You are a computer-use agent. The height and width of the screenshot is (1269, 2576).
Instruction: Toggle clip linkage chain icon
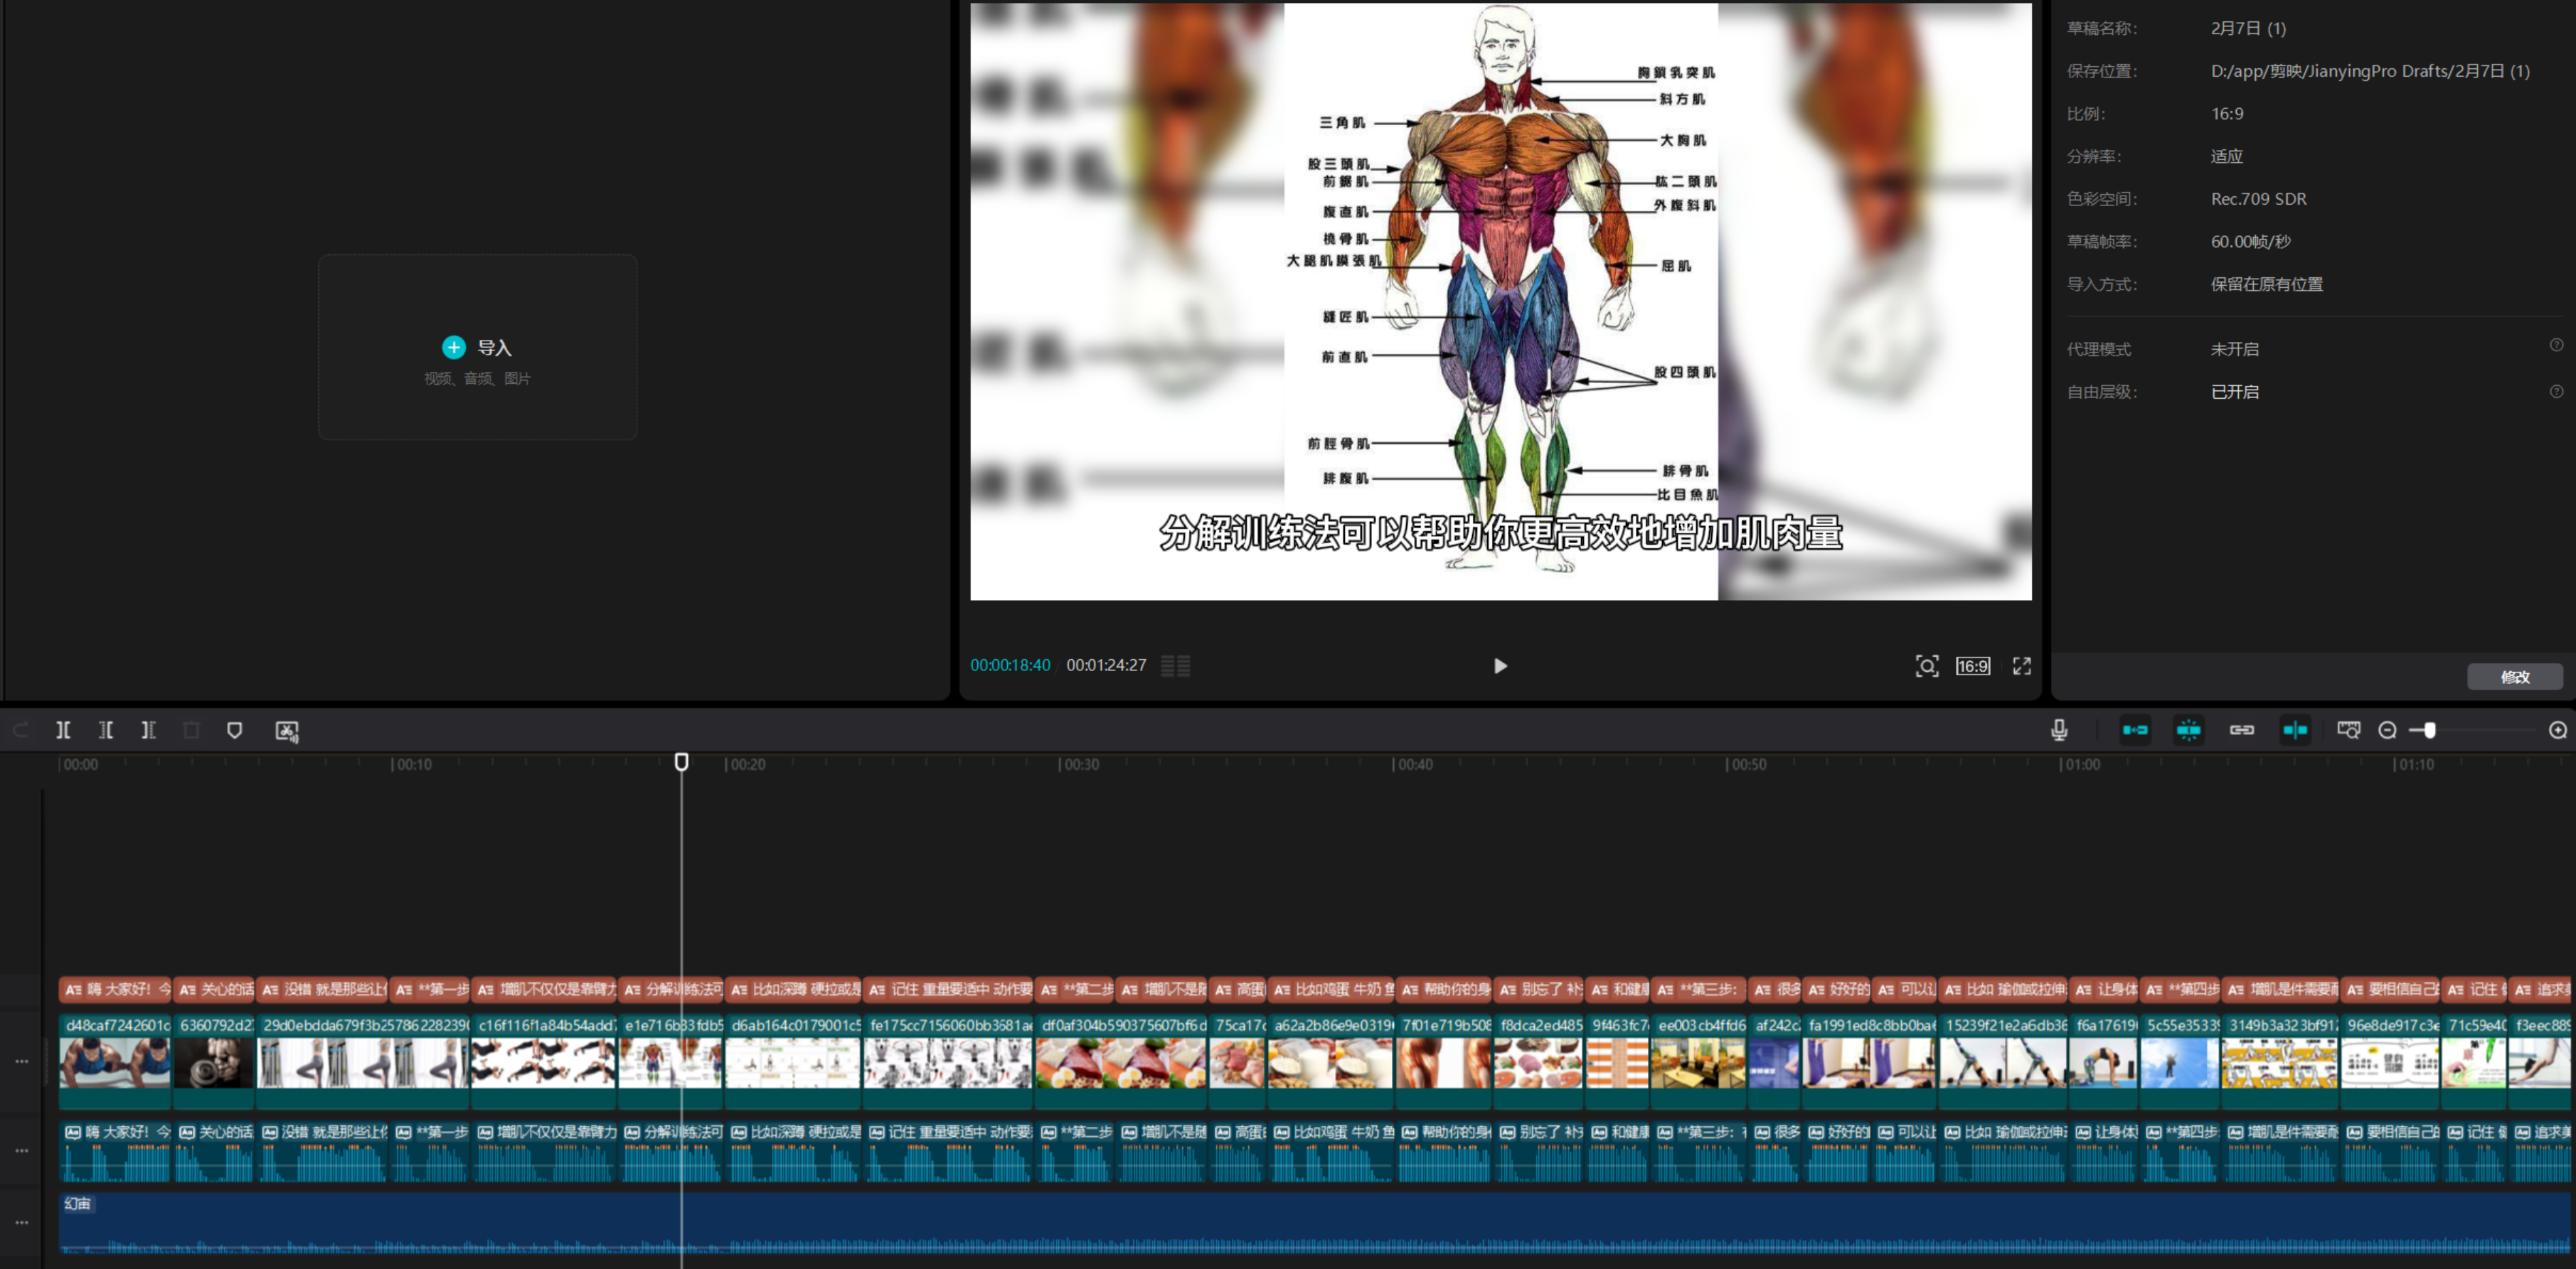tap(2241, 730)
